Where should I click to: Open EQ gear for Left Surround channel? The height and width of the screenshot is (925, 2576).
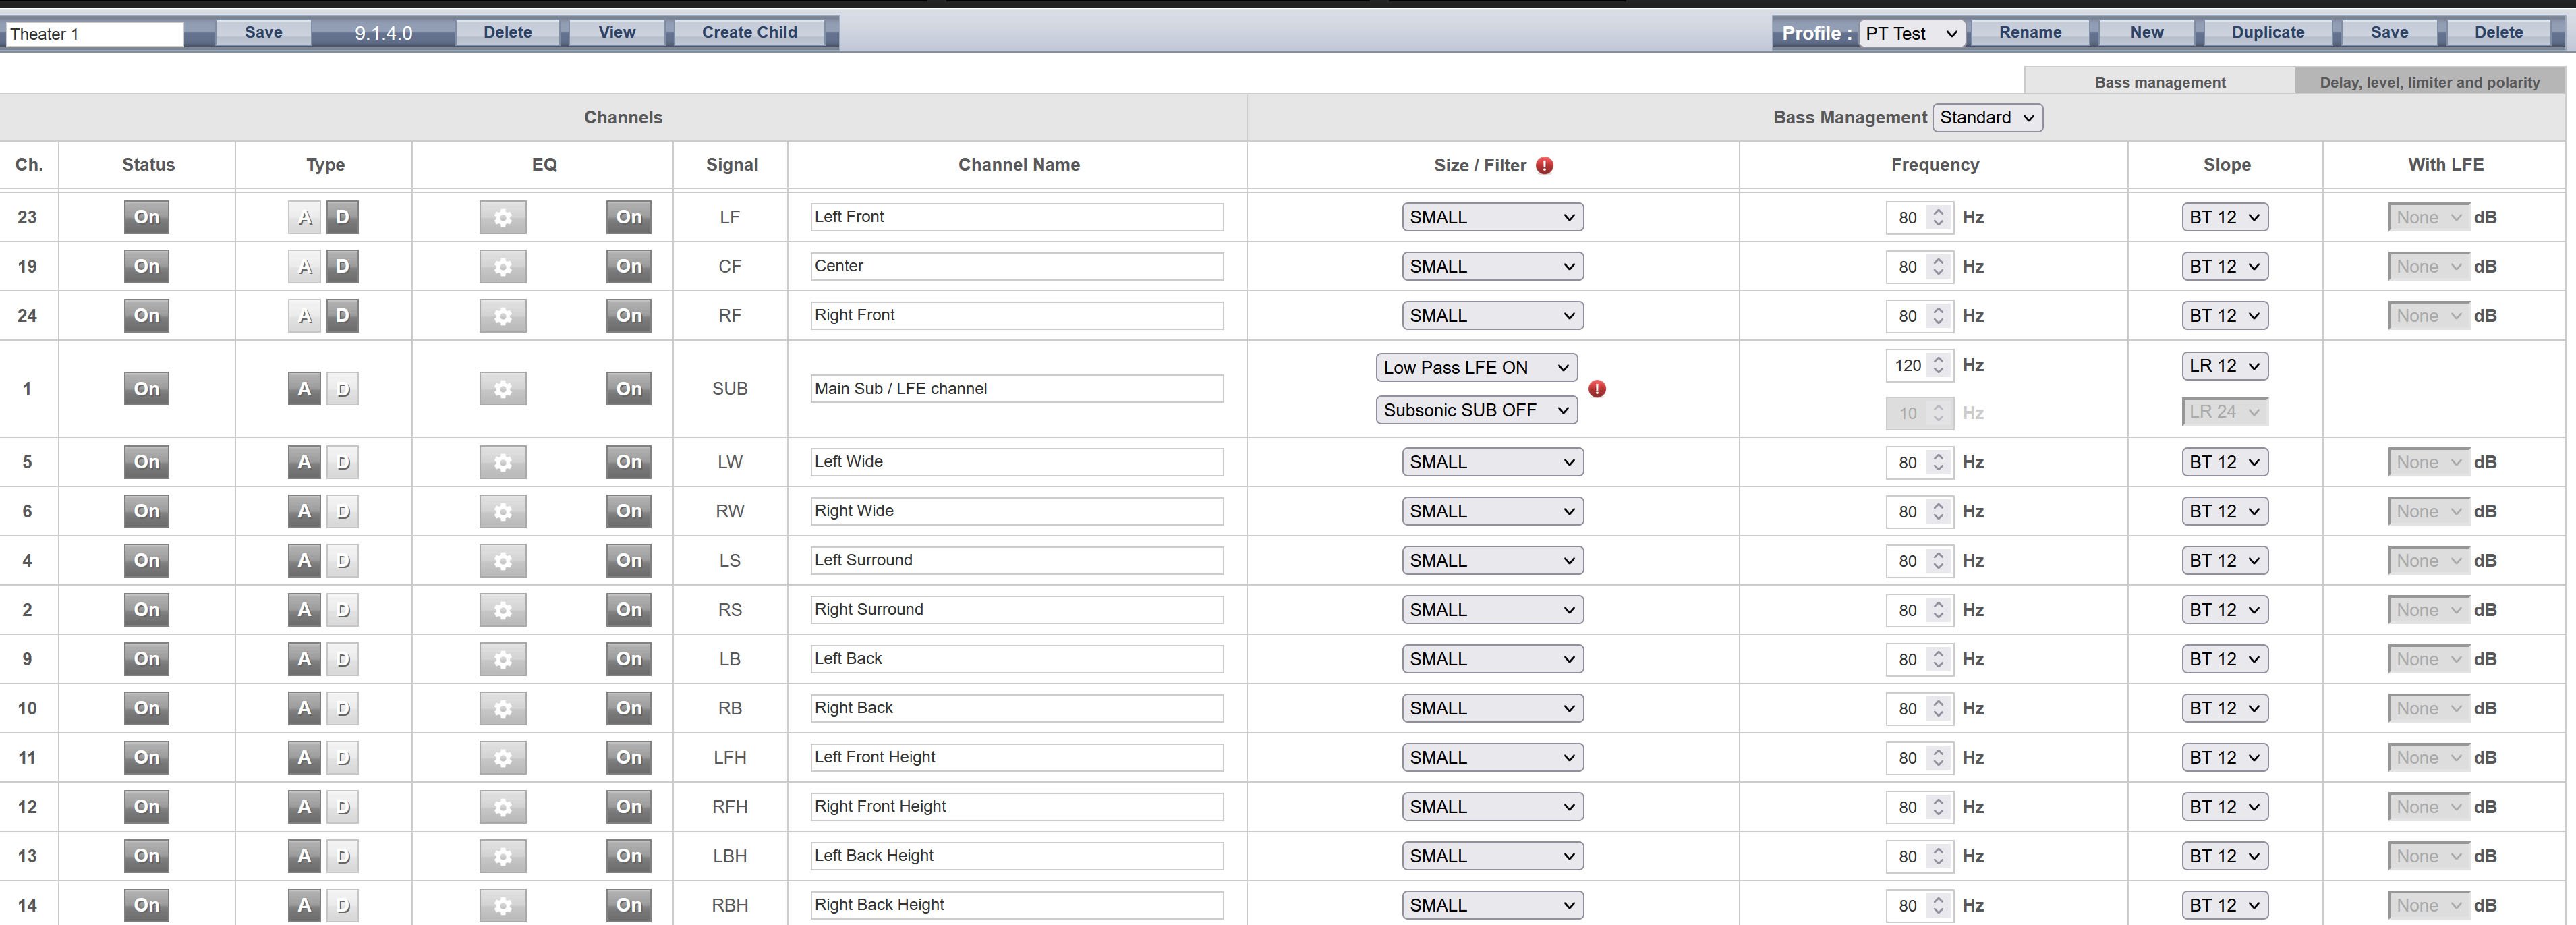coord(502,561)
